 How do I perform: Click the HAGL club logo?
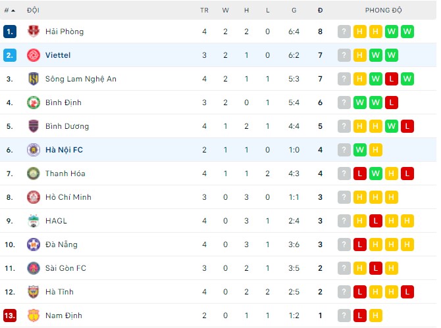(x=34, y=221)
